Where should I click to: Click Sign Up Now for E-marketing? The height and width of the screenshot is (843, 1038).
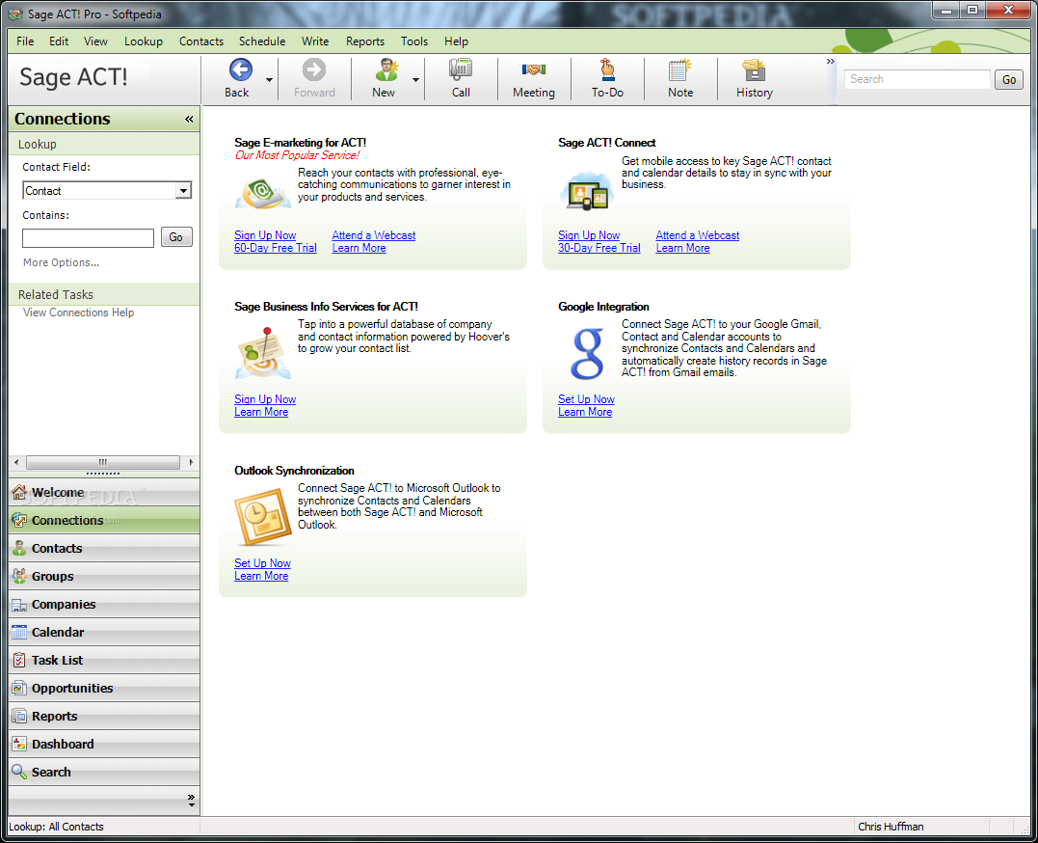pos(265,235)
